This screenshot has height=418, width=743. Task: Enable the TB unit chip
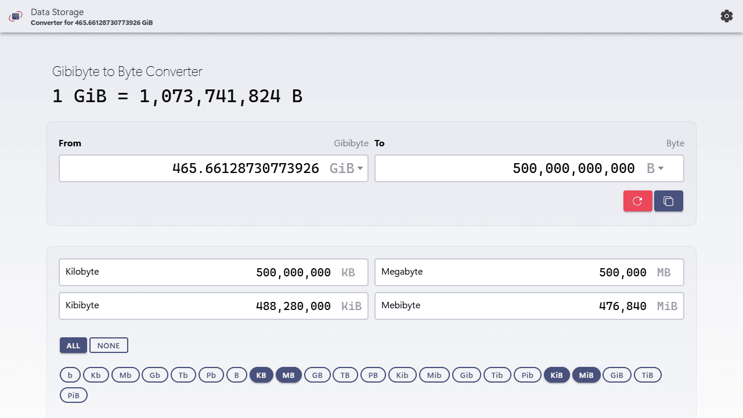[345, 375]
